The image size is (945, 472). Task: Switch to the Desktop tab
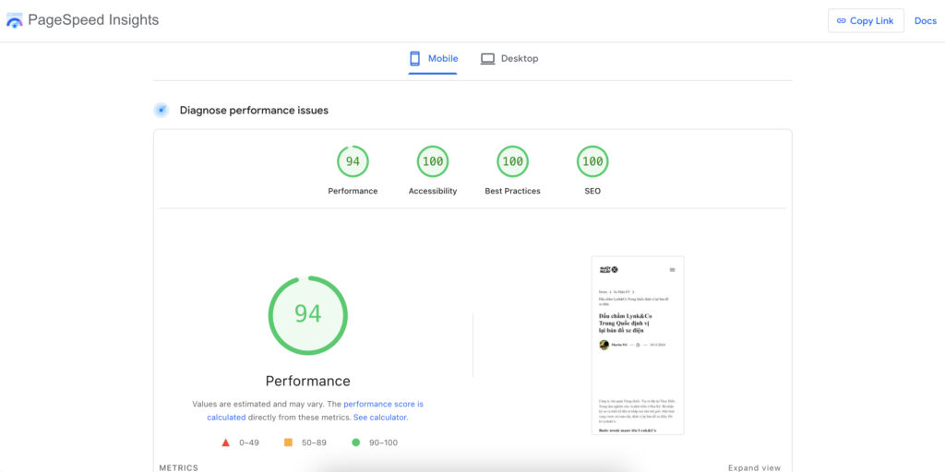point(509,59)
